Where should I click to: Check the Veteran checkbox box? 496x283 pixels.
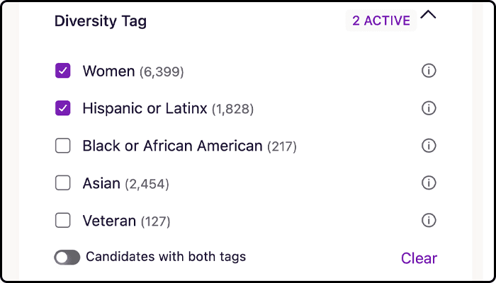pyautogui.click(x=63, y=221)
